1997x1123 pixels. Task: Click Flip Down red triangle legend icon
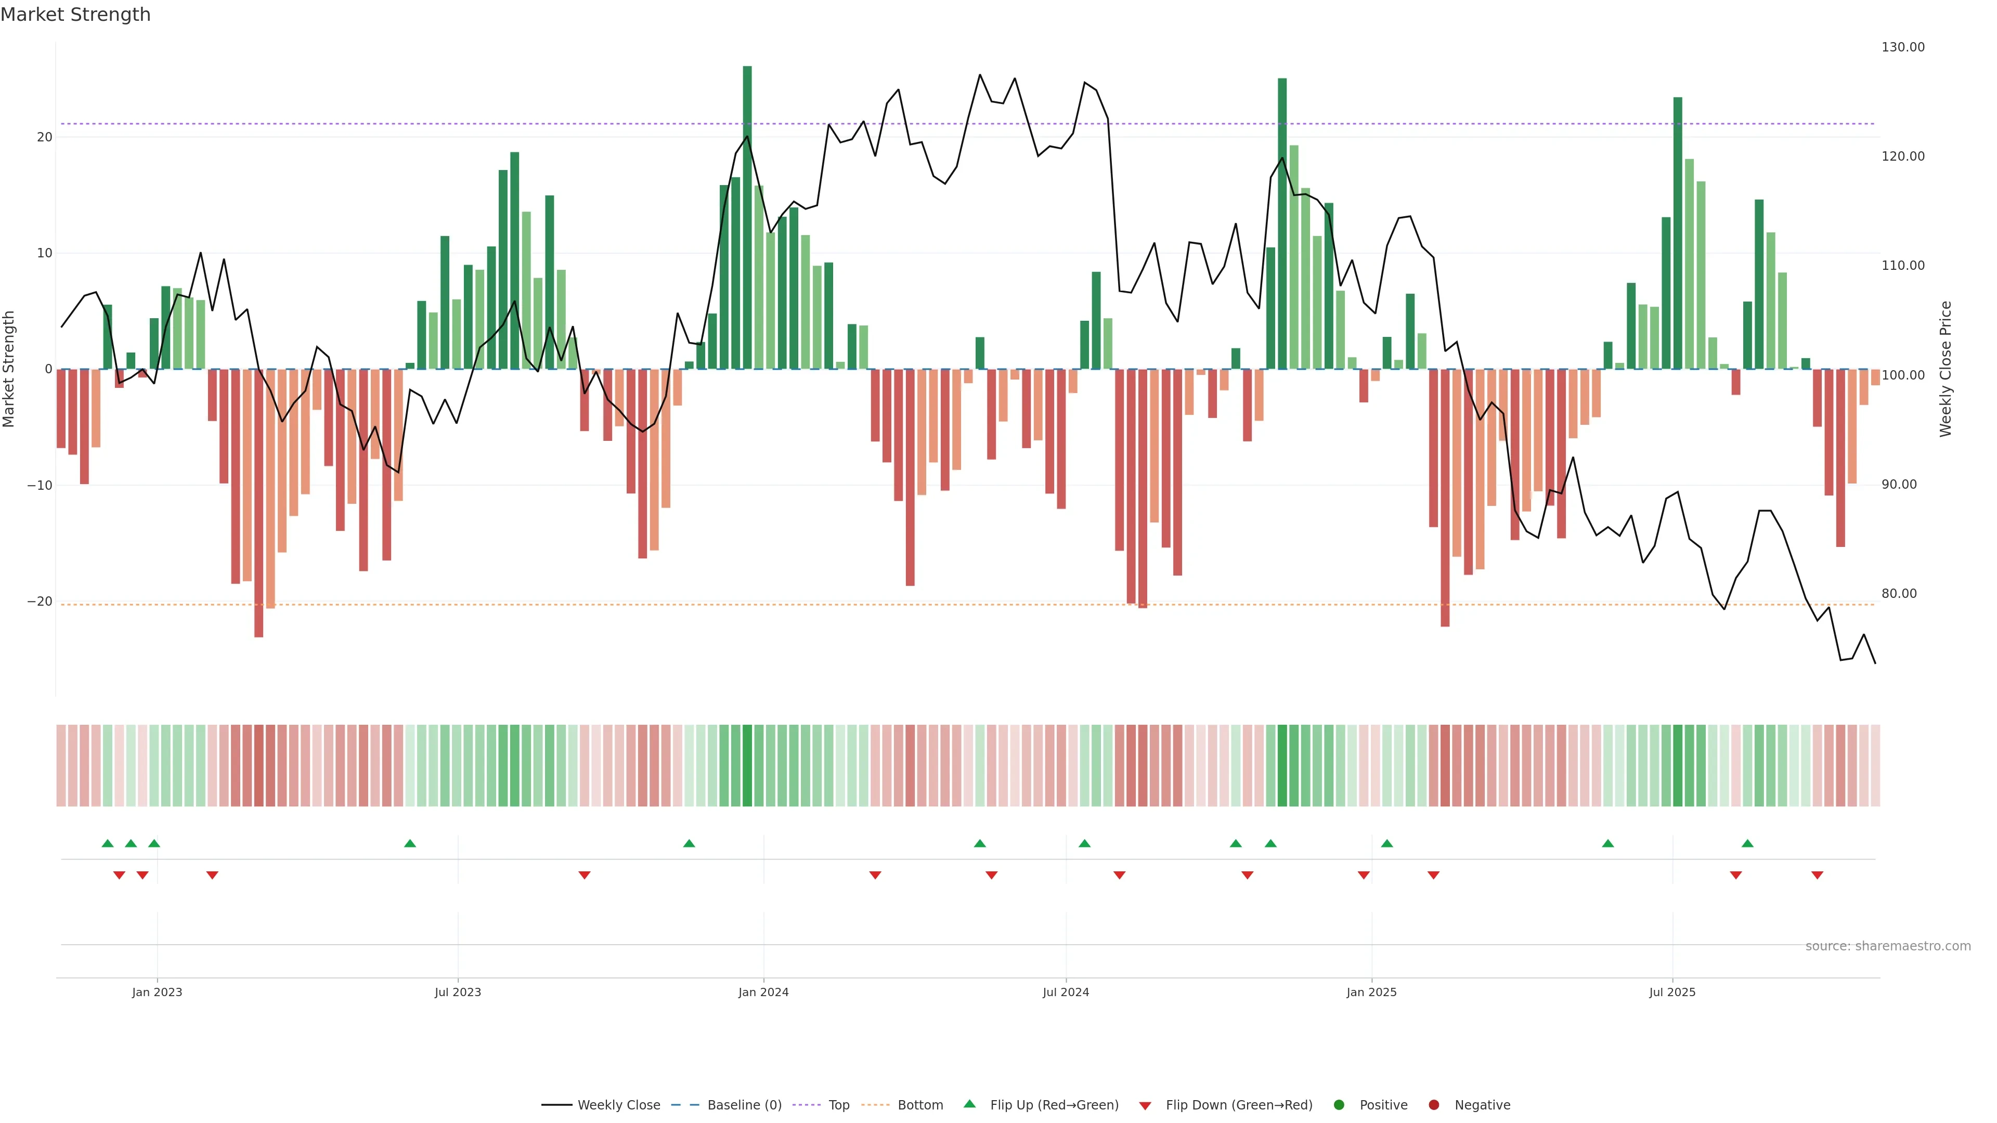(x=1145, y=1106)
